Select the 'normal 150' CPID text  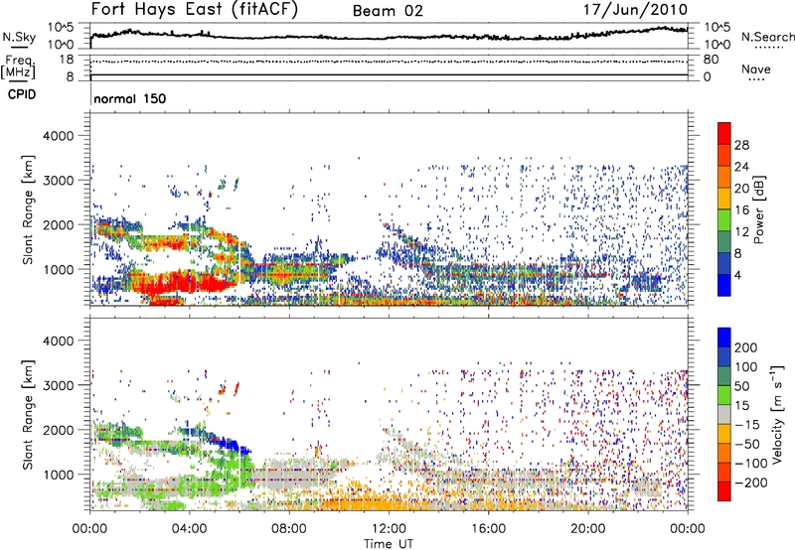pyautogui.click(x=130, y=98)
